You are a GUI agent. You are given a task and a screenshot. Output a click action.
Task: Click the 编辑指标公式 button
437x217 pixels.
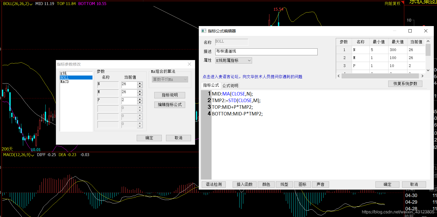[170, 105]
